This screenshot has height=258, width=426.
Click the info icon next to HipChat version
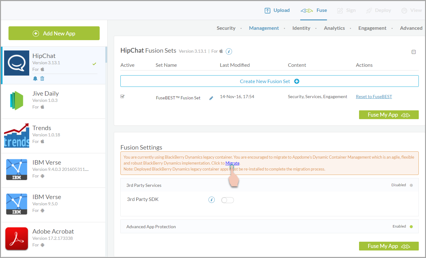click(x=229, y=51)
